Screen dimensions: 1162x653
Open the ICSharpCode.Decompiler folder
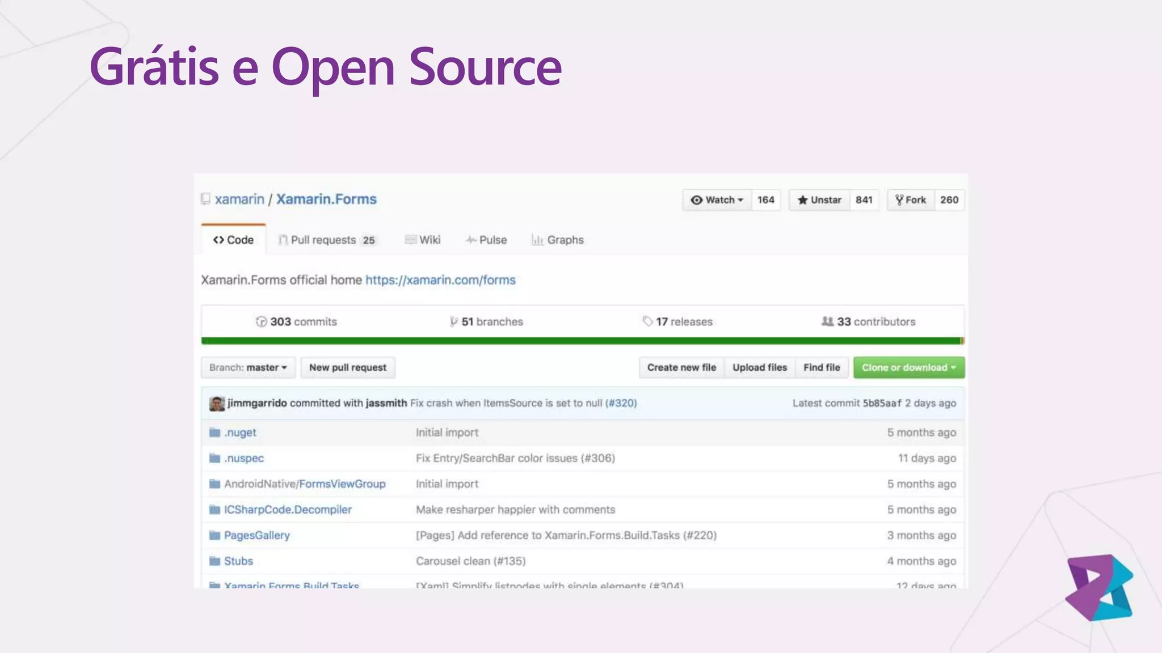click(288, 510)
